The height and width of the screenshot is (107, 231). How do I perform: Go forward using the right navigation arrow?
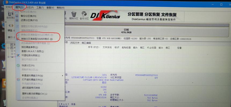(13, 26)
